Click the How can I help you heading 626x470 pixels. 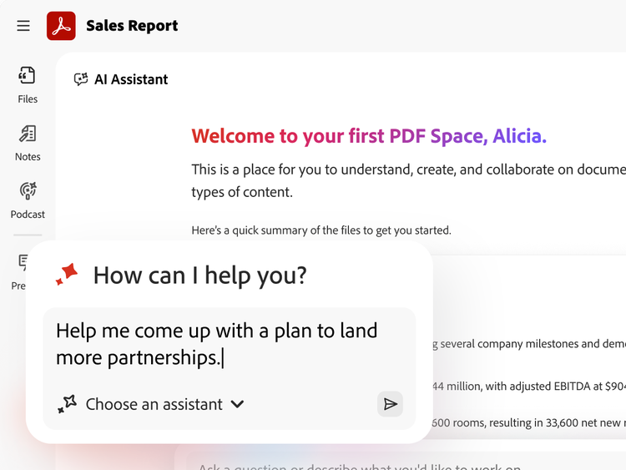click(199, 275)
